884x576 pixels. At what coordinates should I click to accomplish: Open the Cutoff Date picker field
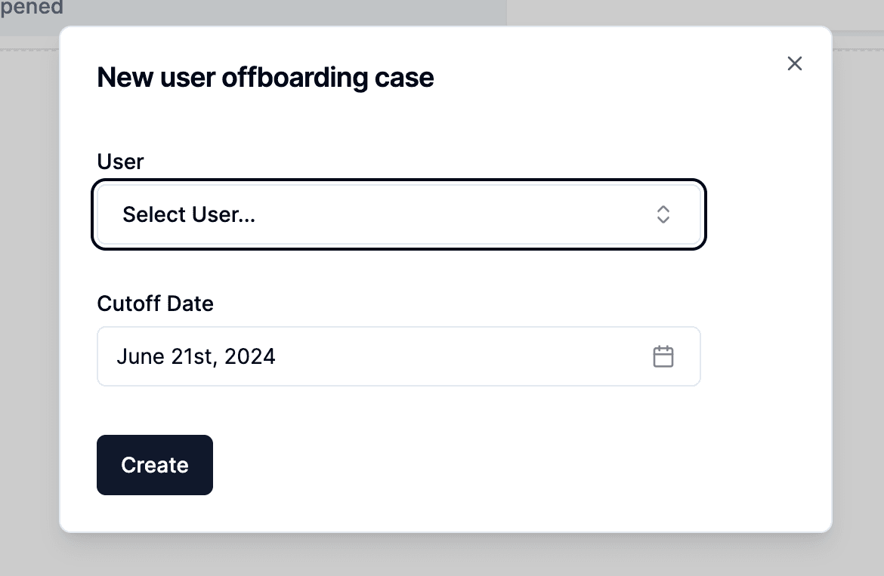click(398, 356)
